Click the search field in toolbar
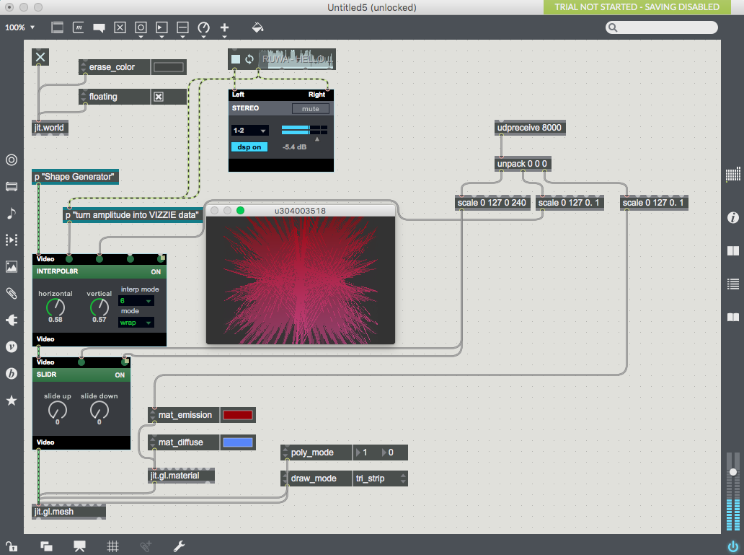The width and height of the screenshot is (744, 555). (662, 27)
